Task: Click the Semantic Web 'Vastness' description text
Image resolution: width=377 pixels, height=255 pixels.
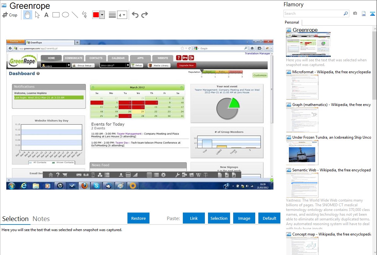Action: [x=328, y=214]
